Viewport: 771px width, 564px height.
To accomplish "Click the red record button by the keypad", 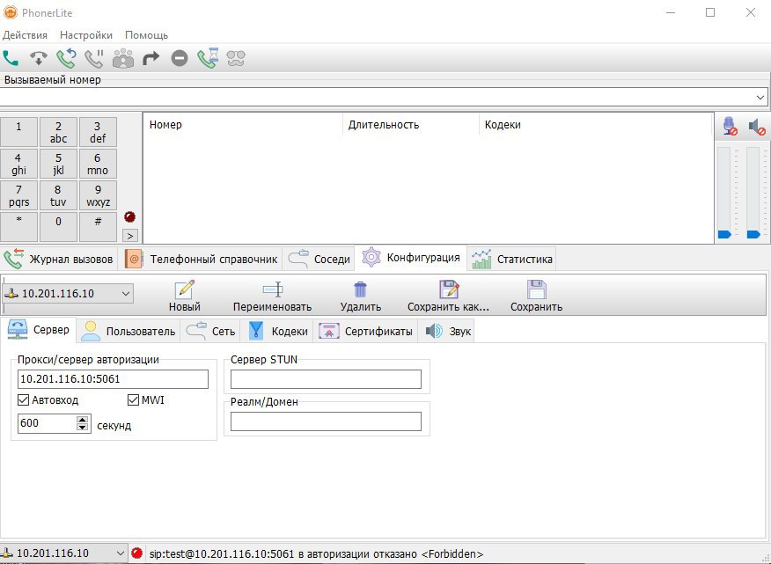I will click(129, 216).
